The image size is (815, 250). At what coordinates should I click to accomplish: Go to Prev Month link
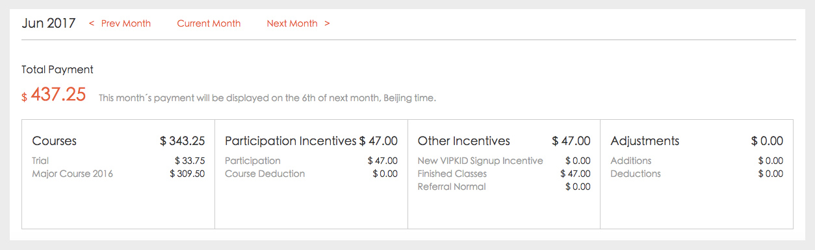[120, 23]
